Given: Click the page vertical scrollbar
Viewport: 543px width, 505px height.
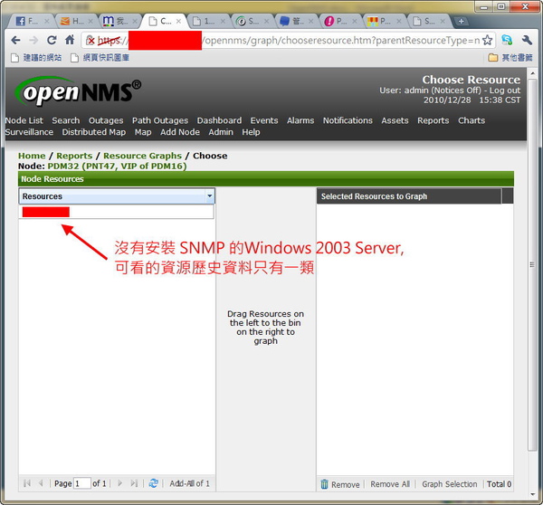Looking at the screenshot, I should [532, 264].
